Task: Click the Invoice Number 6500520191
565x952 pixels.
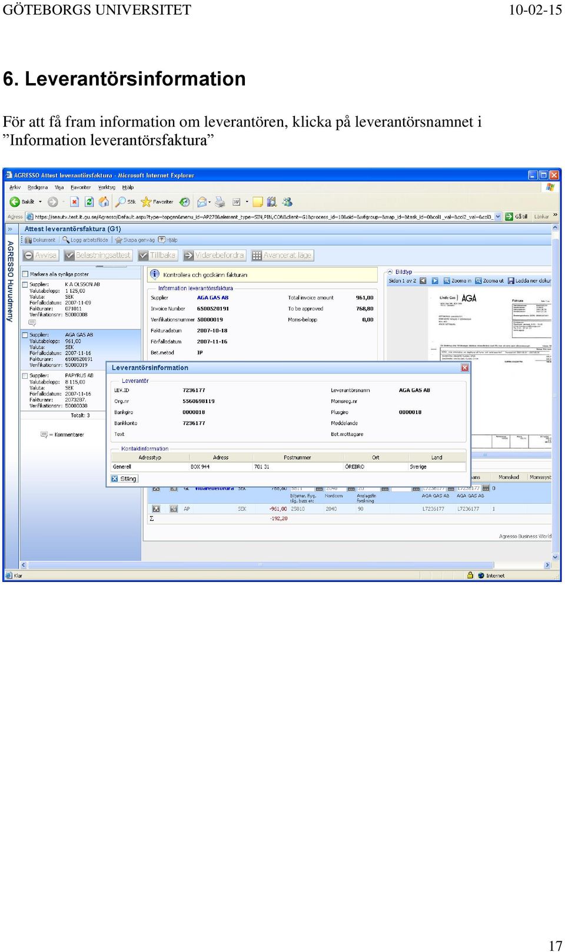Action: click(x=213, y=309)
